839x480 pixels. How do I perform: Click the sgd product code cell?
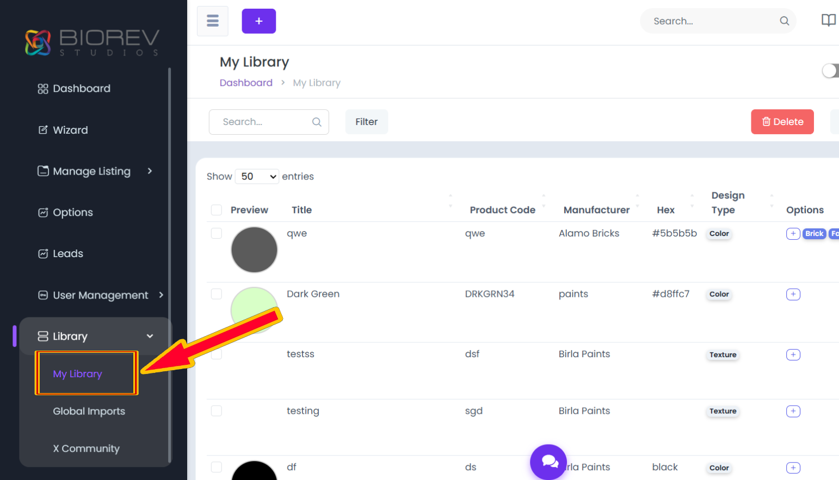474,411
